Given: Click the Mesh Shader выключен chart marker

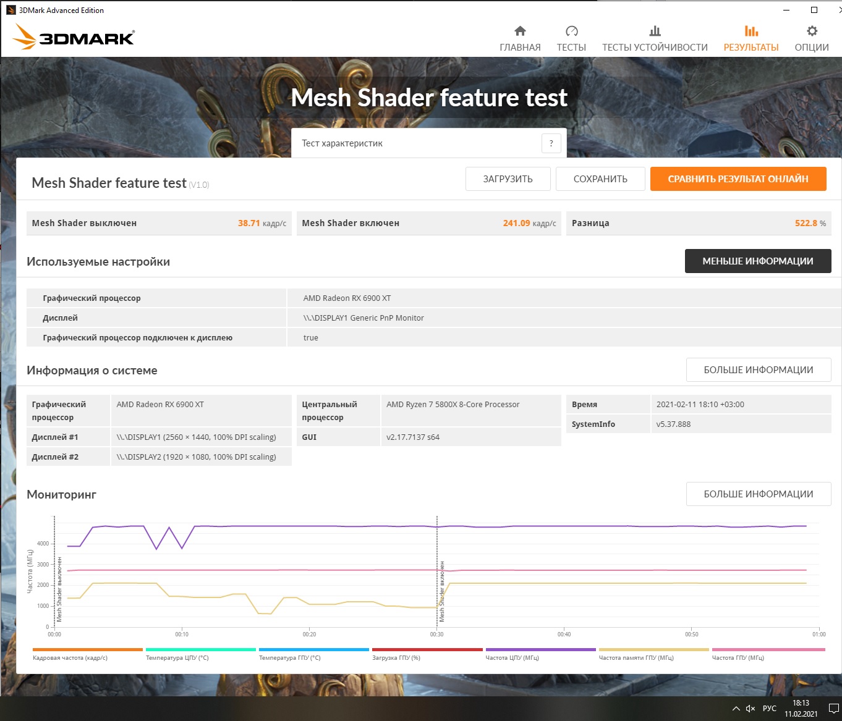Looking at the screenshot, I should coord(59,590).
